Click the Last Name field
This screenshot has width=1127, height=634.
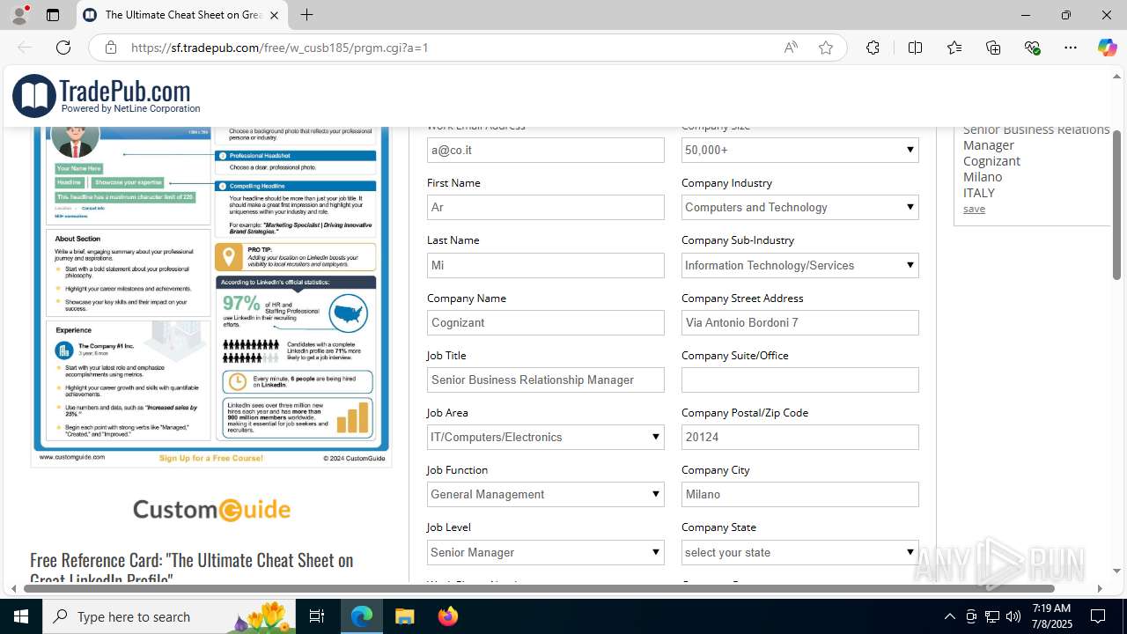tap(545, 265)
